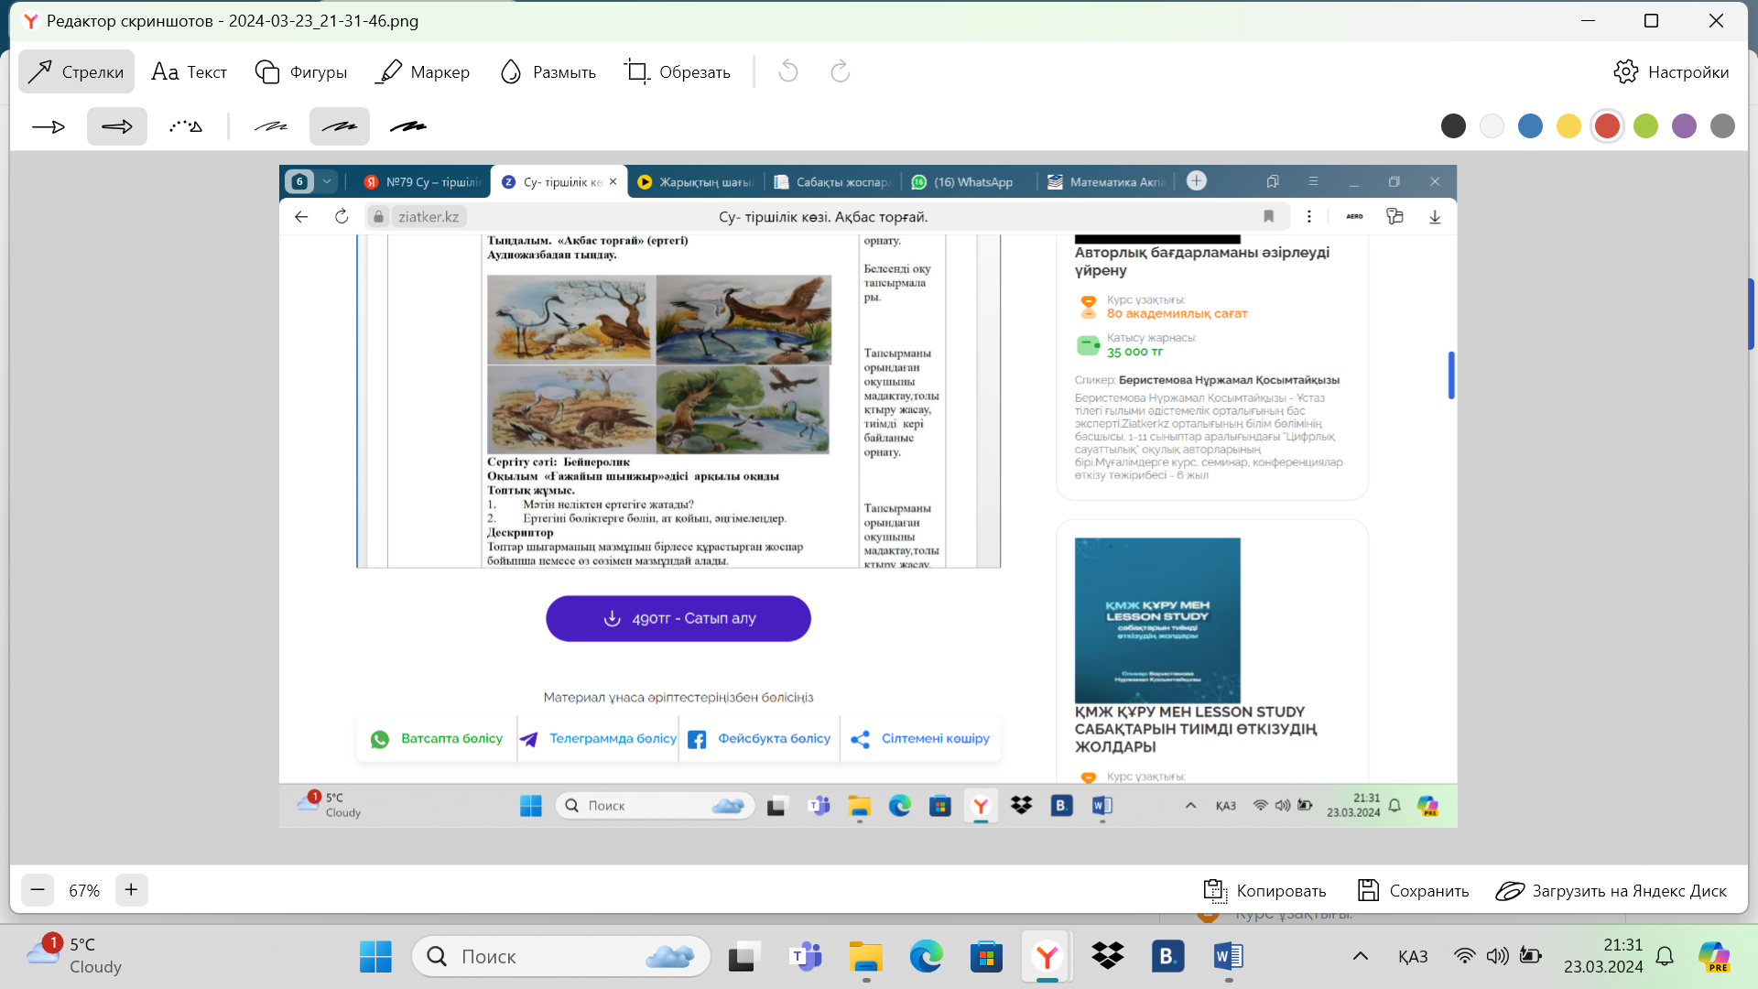Image resolution: width=1758 pixels, height=989 pixels.
Task: Pick the yellow color swatch
Action: 1568,126
